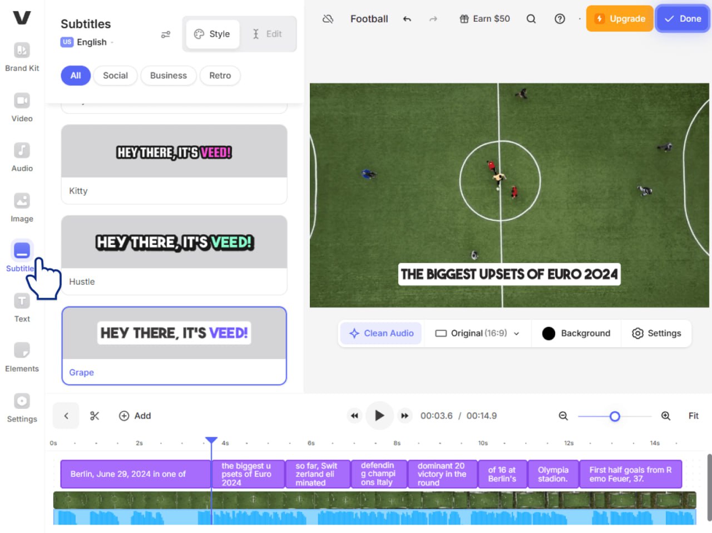
Task: Open the Subtitles panel in the sidebar
Action: coord(21,256)
